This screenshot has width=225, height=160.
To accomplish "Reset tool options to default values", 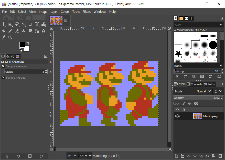I will tap(41, 156).
